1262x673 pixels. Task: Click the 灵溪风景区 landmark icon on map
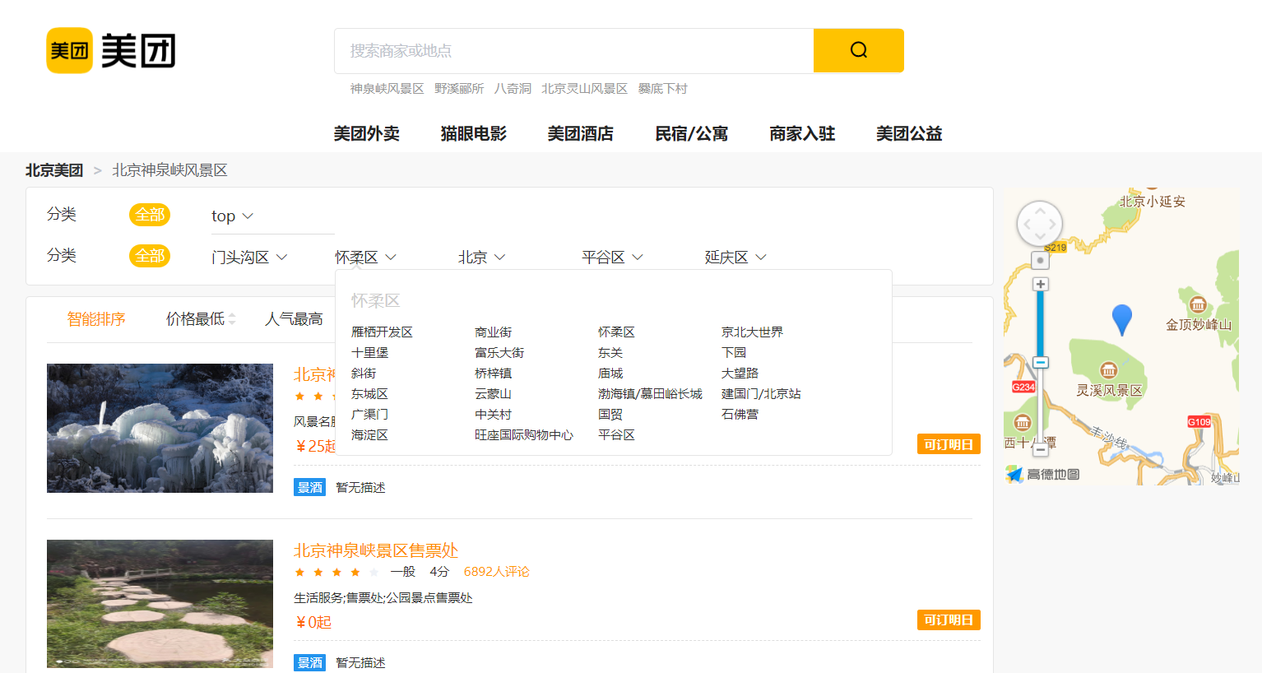[x=1108, y=369]
